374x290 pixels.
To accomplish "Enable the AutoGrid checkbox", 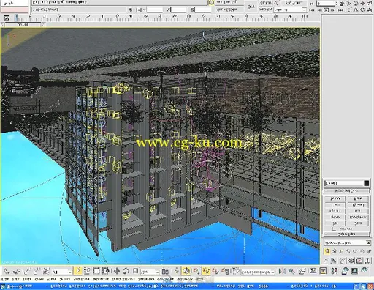I will pyautogui.click(x=334, y=228).
